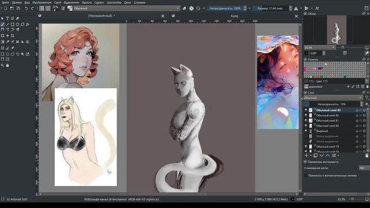Click the foreground/background color selector
This screenshot has width=370, height=208.
tap(55, 9)
